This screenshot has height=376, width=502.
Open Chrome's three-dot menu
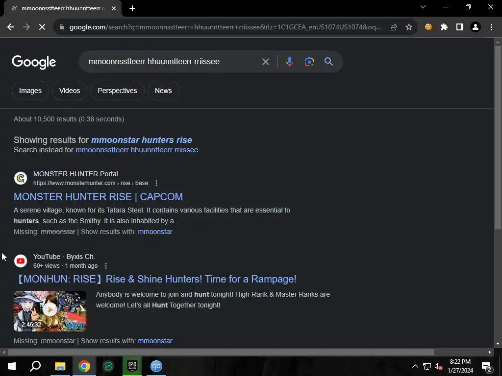(x=491, y=27)
